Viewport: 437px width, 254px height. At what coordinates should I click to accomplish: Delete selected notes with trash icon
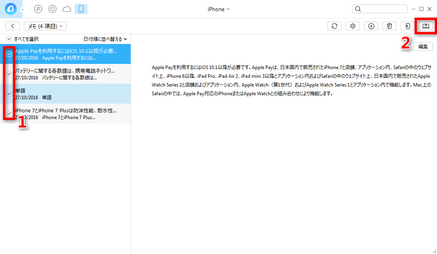pyautogui.click(x=389, y=26)
